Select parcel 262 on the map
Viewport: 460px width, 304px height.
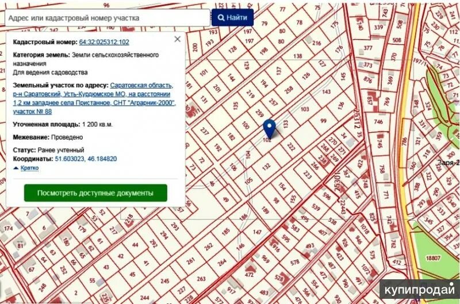(x=209, y=247)
